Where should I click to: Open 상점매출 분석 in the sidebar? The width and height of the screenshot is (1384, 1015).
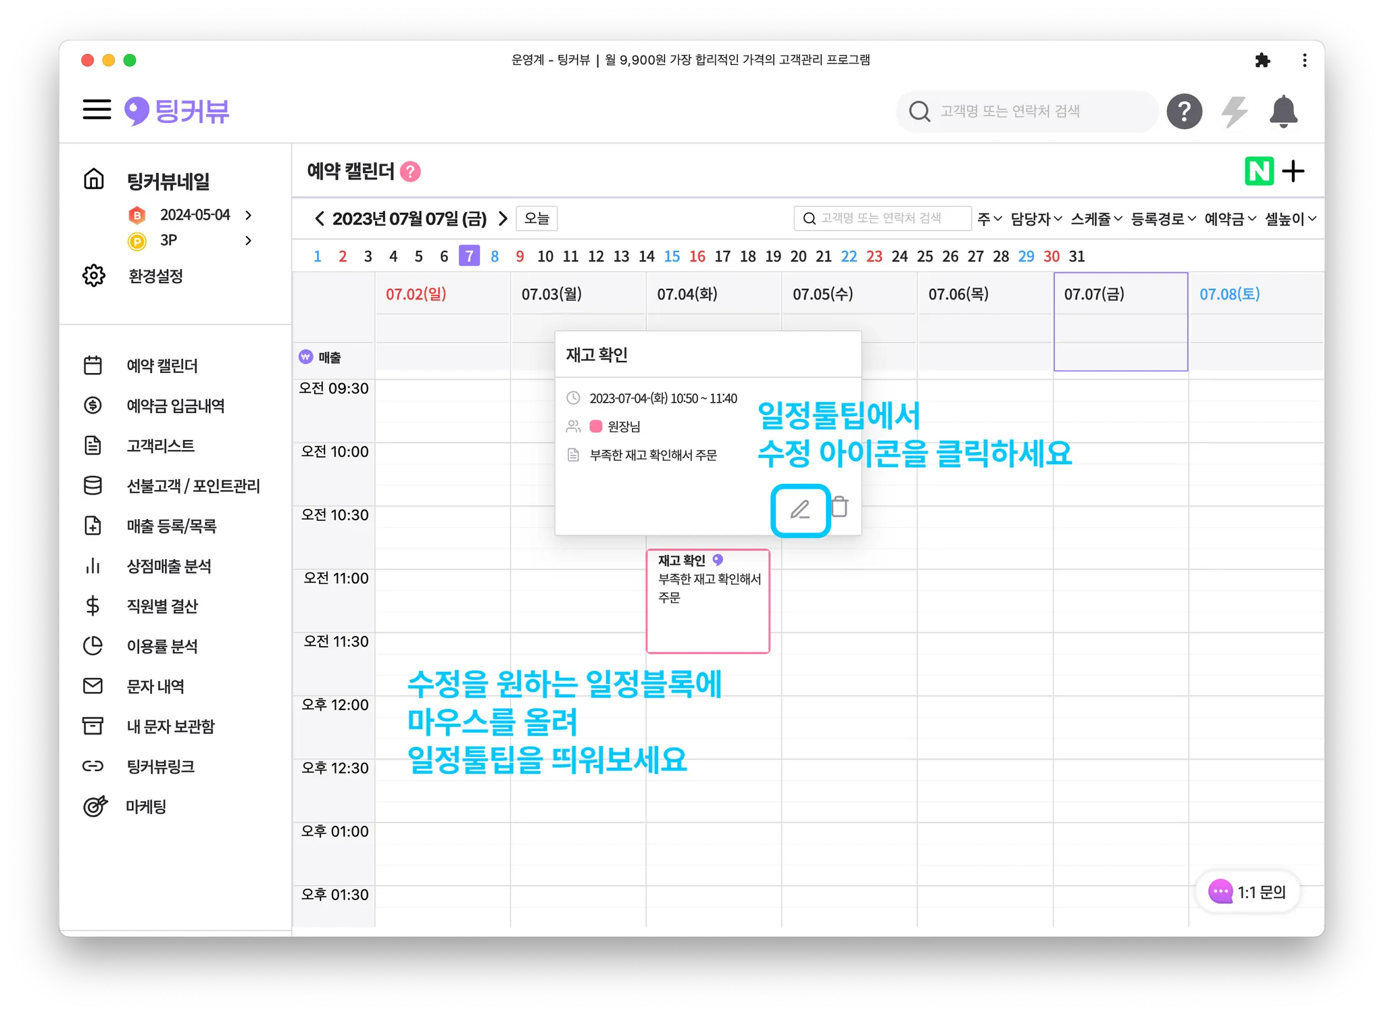169,566
